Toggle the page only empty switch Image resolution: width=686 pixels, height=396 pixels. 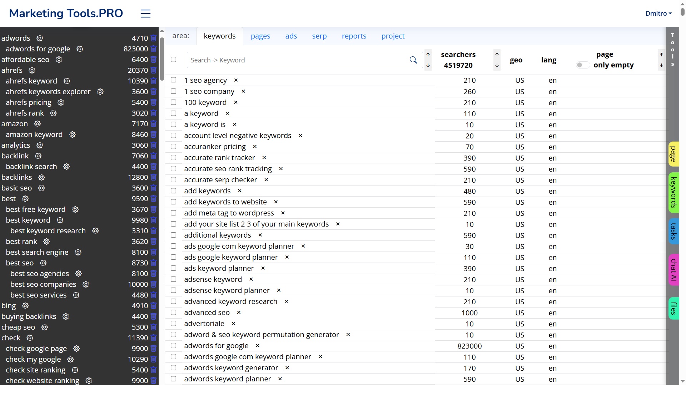click(x=582, y=65)
